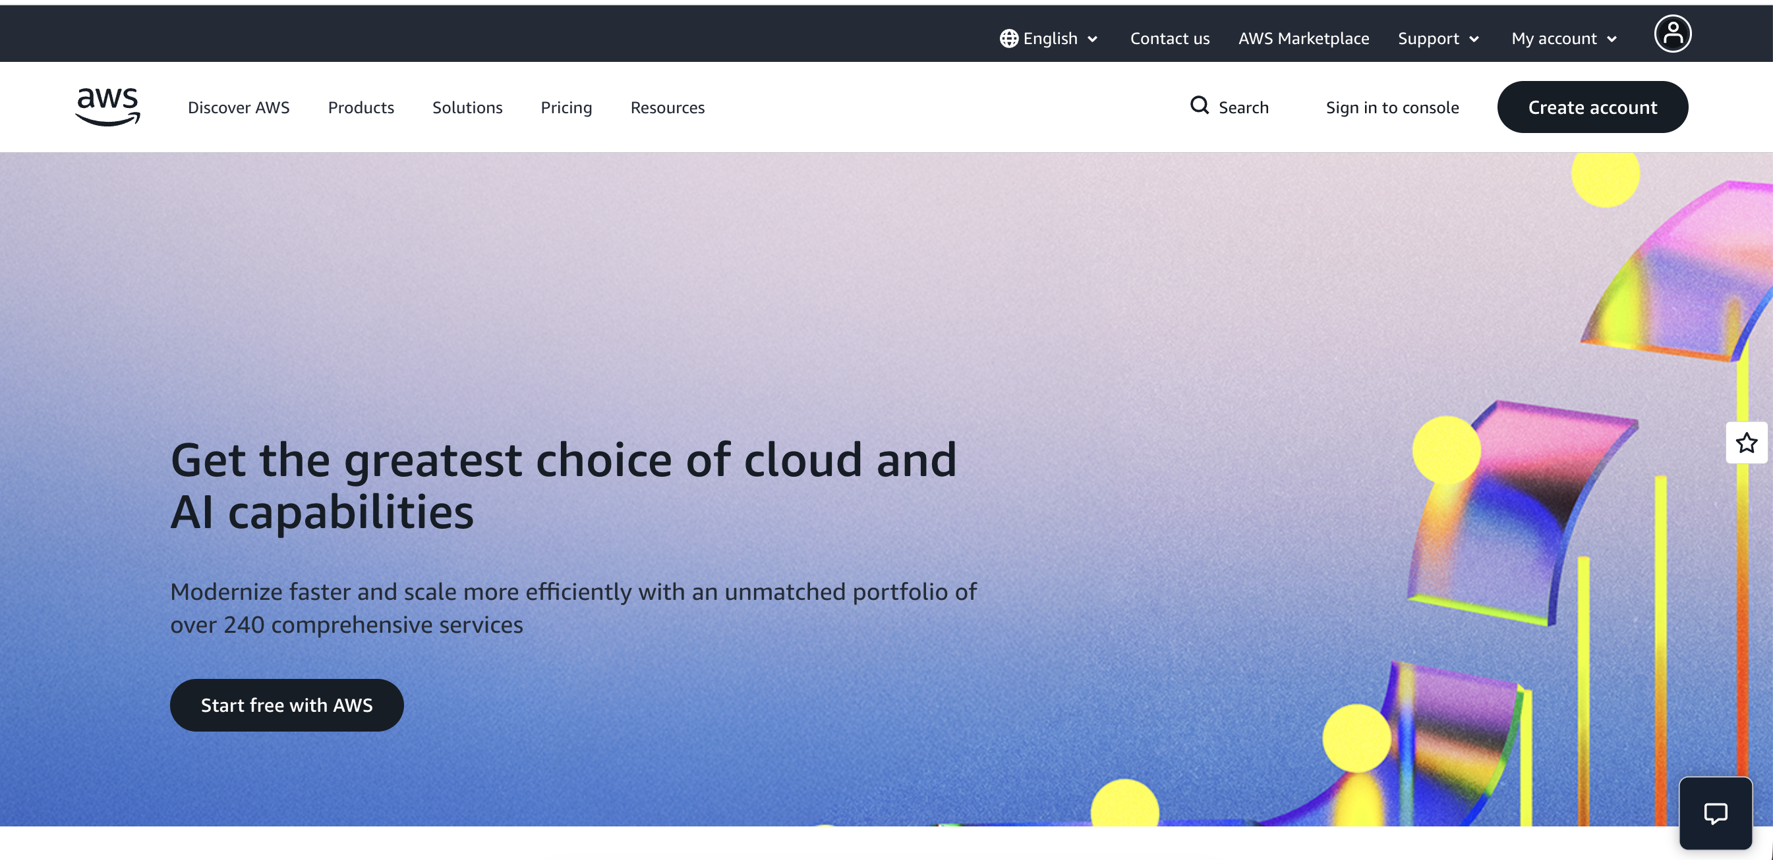
Task: Select Sign in to console
Action: (1393, 107)
